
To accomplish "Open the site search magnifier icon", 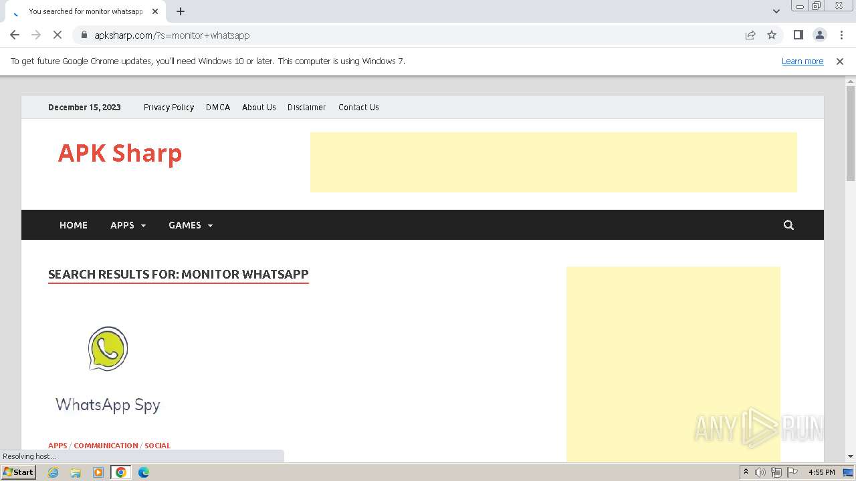I will pyautogui.click(x=788, y=225).
